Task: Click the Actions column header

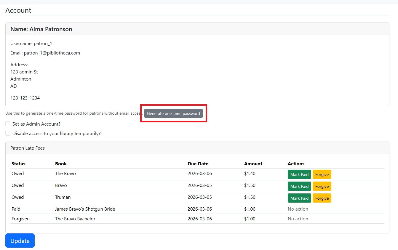Action: point(296,164)
